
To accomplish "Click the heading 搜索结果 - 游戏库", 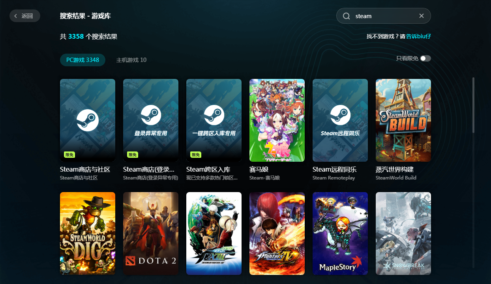I will click(x=85, y=16).
